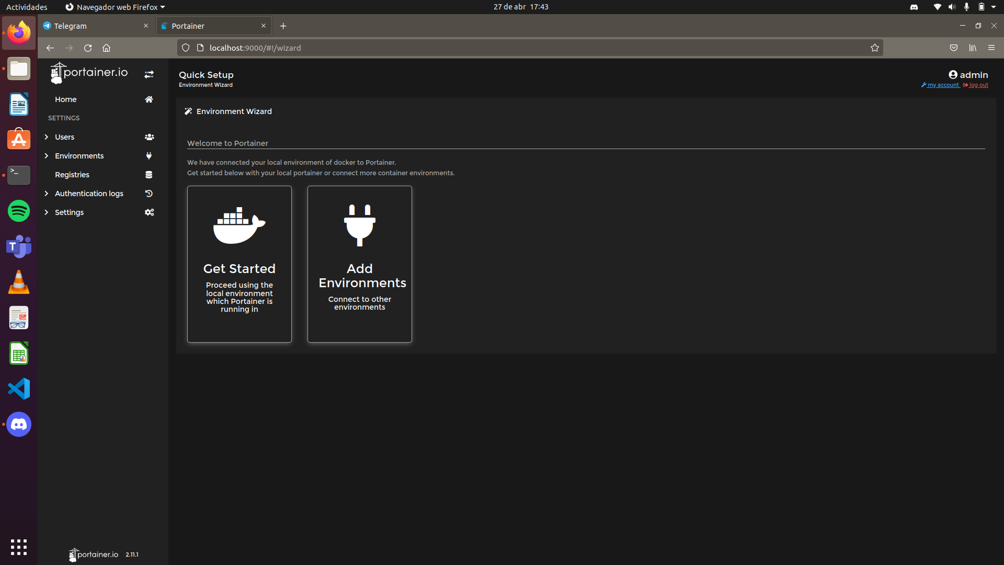Click the Authentication logs history icon
The height and width of the screenshot is (565, 1004).
click(x=149, y=194)
